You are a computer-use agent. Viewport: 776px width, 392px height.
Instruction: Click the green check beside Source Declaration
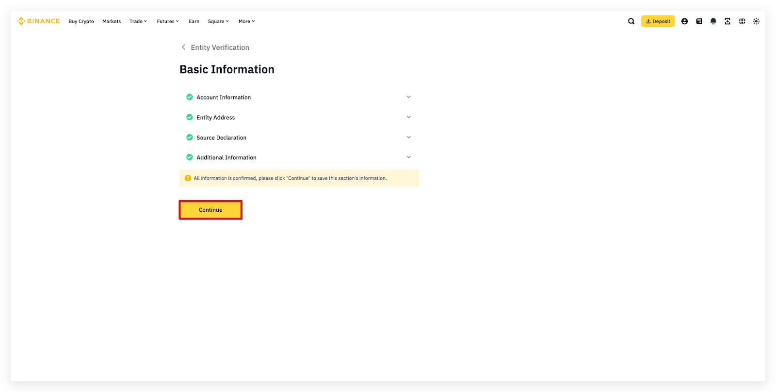pyautogui.click(x=190, y=137)
